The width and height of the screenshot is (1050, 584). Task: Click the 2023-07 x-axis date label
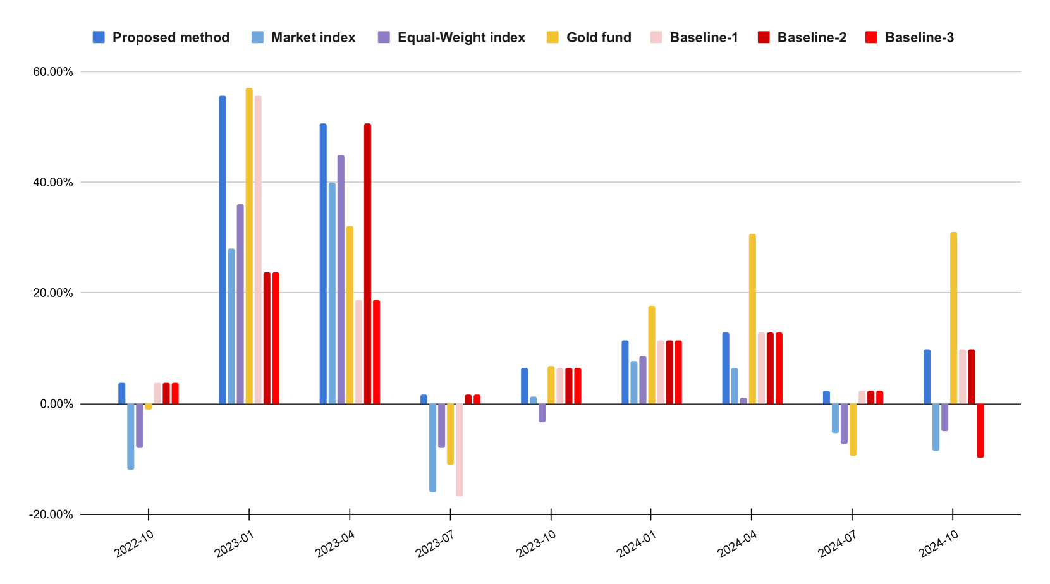pyautogui.click(x=435, y=544)
